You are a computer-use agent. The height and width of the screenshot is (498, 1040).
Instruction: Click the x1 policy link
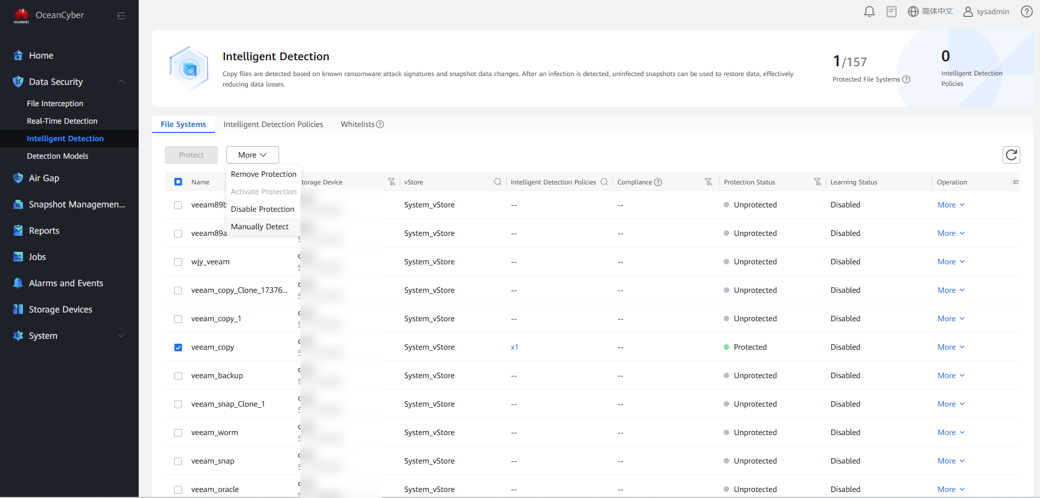click(x=514, y=348)
